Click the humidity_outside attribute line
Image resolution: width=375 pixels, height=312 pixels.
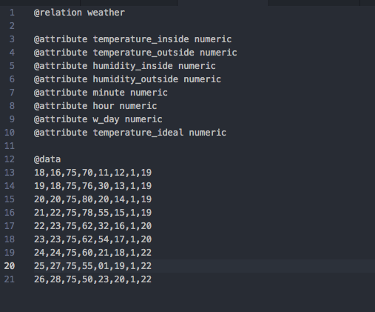pos(127,79)
